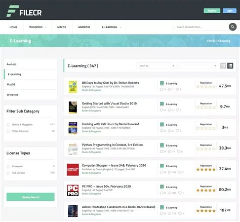
Task: Click download icon on PC PRO row
Action: pyautogui.click(x=170, y=193)
